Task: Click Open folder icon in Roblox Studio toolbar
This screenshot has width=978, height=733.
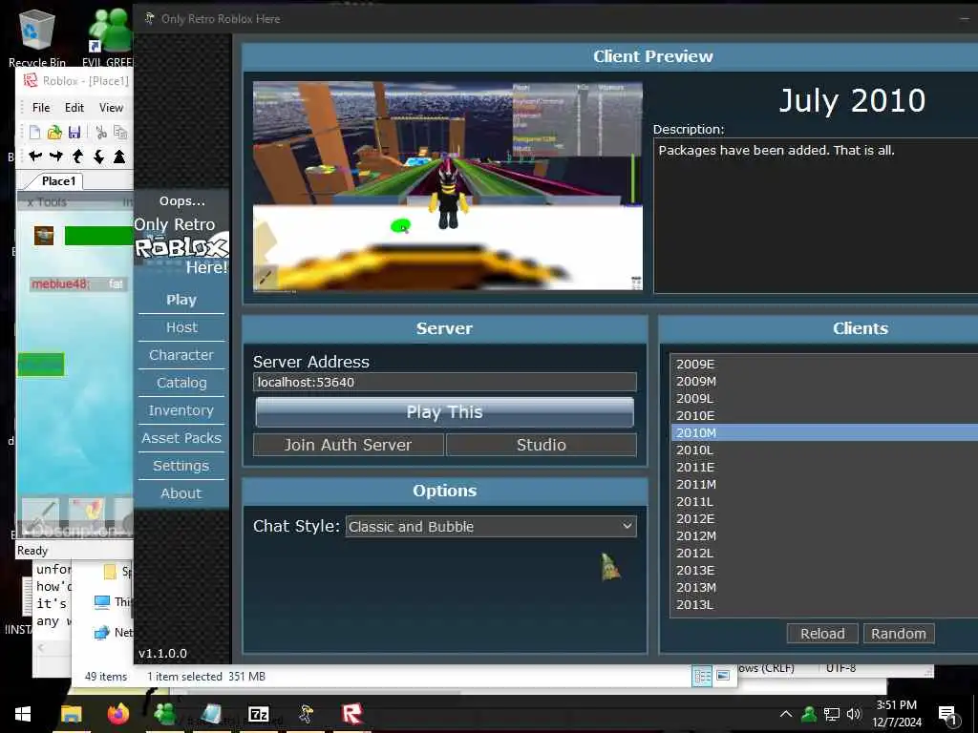Action: tap(54, 132)
